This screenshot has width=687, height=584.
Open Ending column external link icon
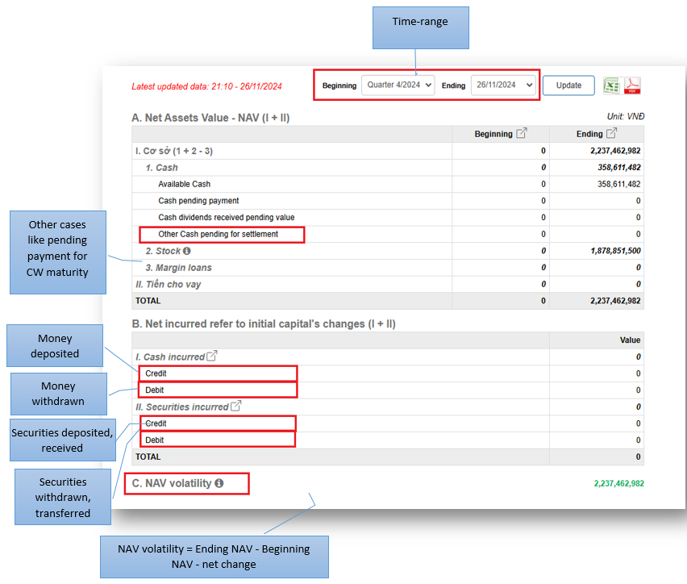(611, 134)
